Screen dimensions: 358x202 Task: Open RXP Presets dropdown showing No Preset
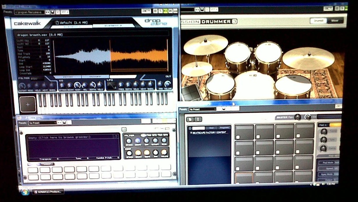[x=42, y=123]
